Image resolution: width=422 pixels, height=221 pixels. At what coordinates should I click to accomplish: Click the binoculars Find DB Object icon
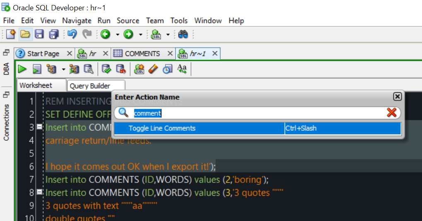(183, 34)
